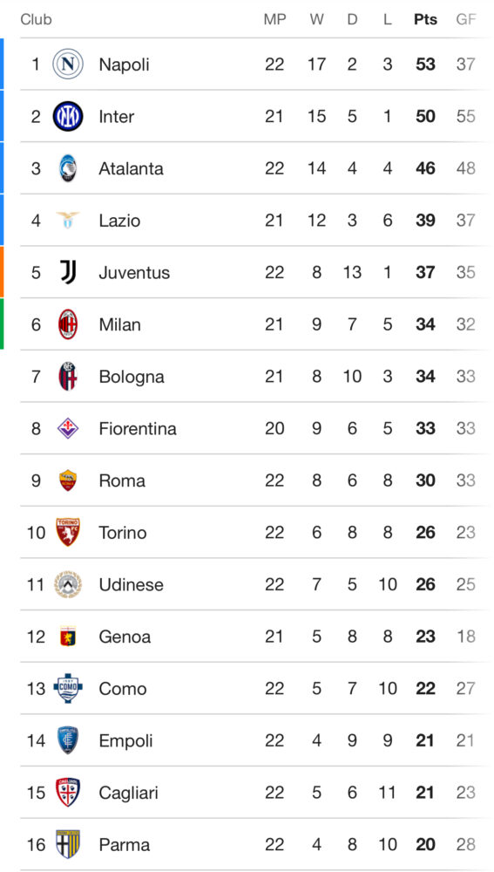Click the Como club logo
The image size is (494, 872).
click(x=68, y=689)
